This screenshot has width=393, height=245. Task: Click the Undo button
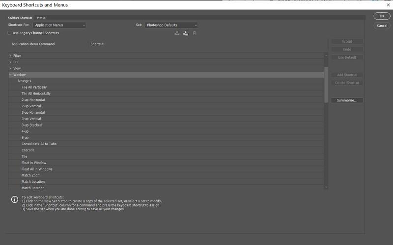coord(347,49)
